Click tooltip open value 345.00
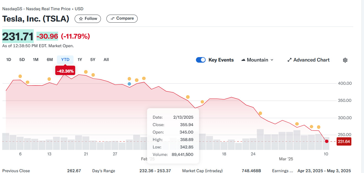Viewport: 364px width, 173px height. [187, 132]
